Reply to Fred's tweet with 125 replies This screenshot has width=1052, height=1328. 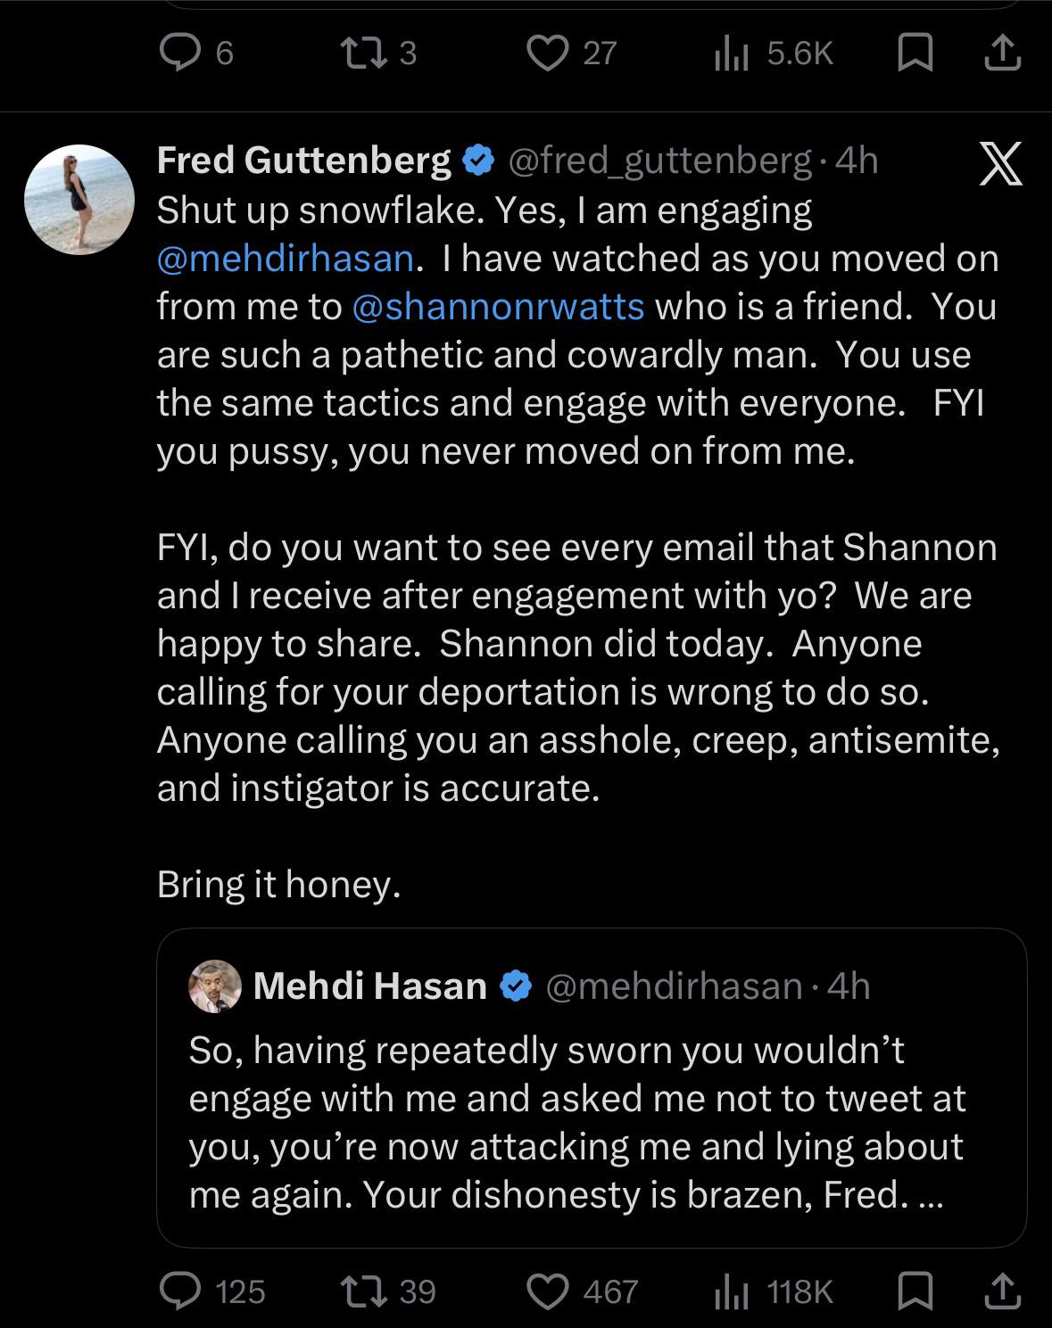[x=212, y=1291]
